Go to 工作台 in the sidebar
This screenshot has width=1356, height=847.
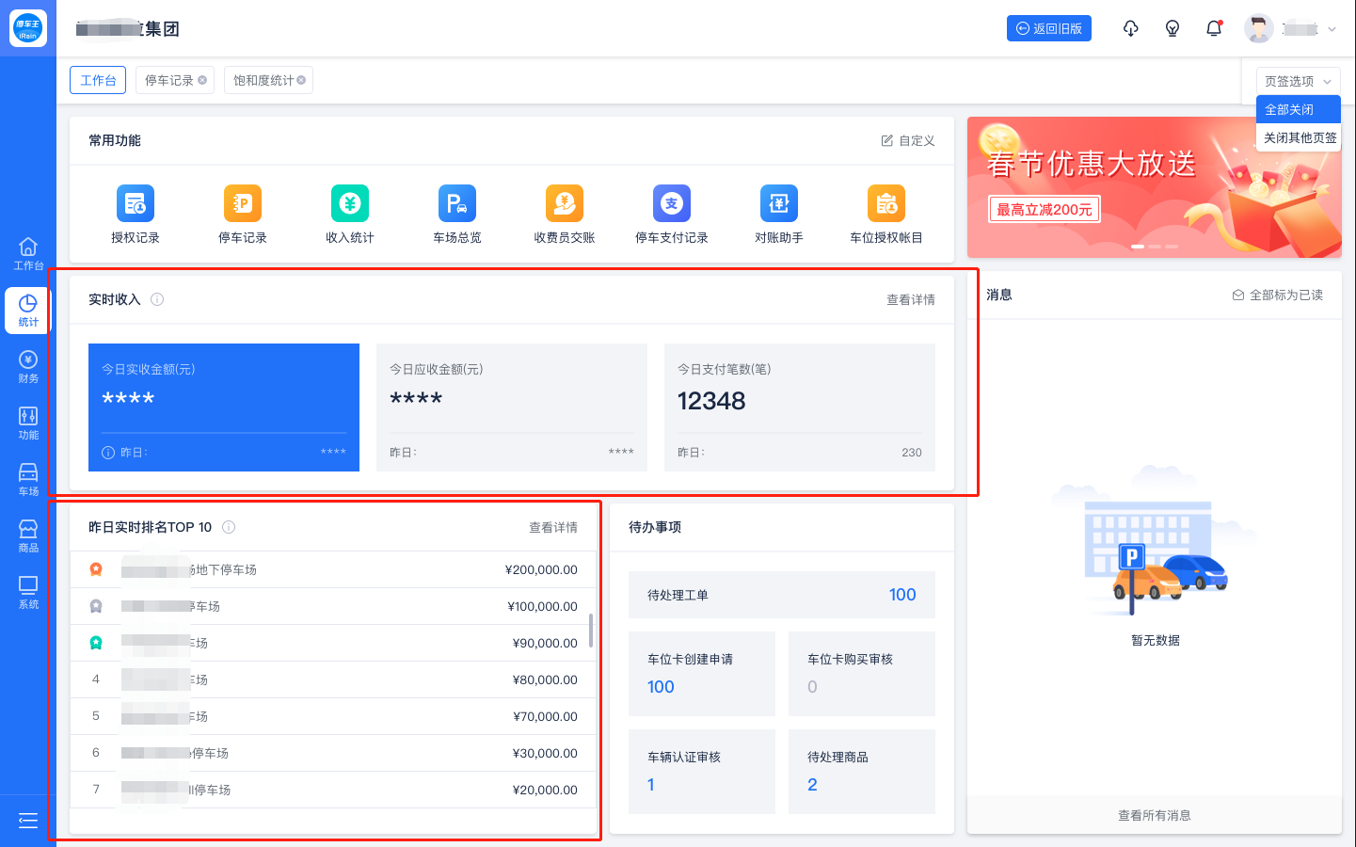(28, 254)
